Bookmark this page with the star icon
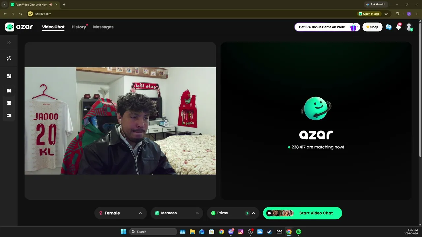The image size is (422, 237). (x=386, y=14)
